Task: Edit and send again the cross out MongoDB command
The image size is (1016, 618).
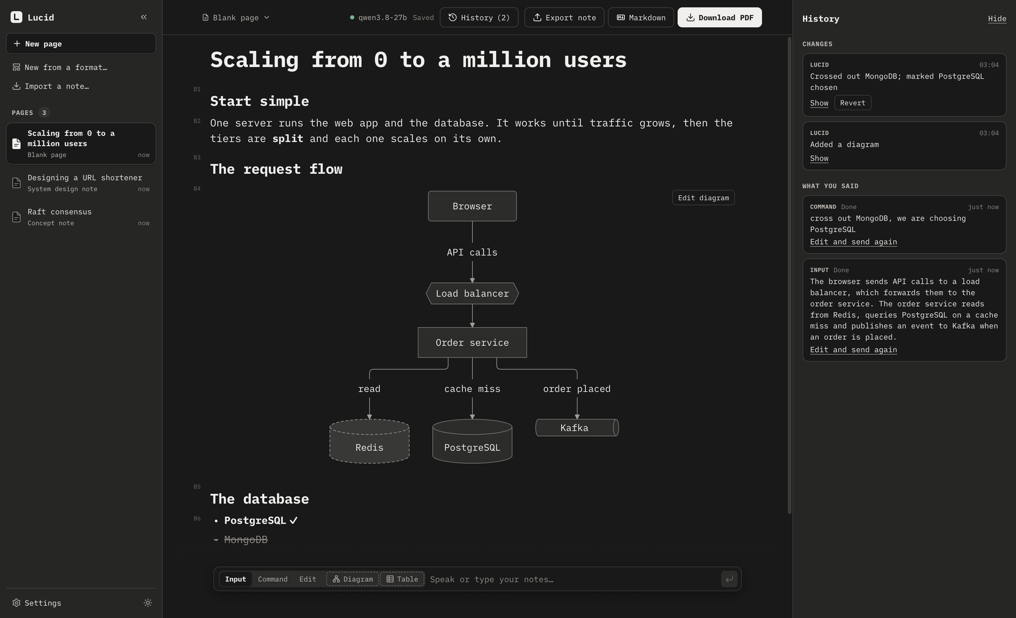Action: click(x=853, y=242)
